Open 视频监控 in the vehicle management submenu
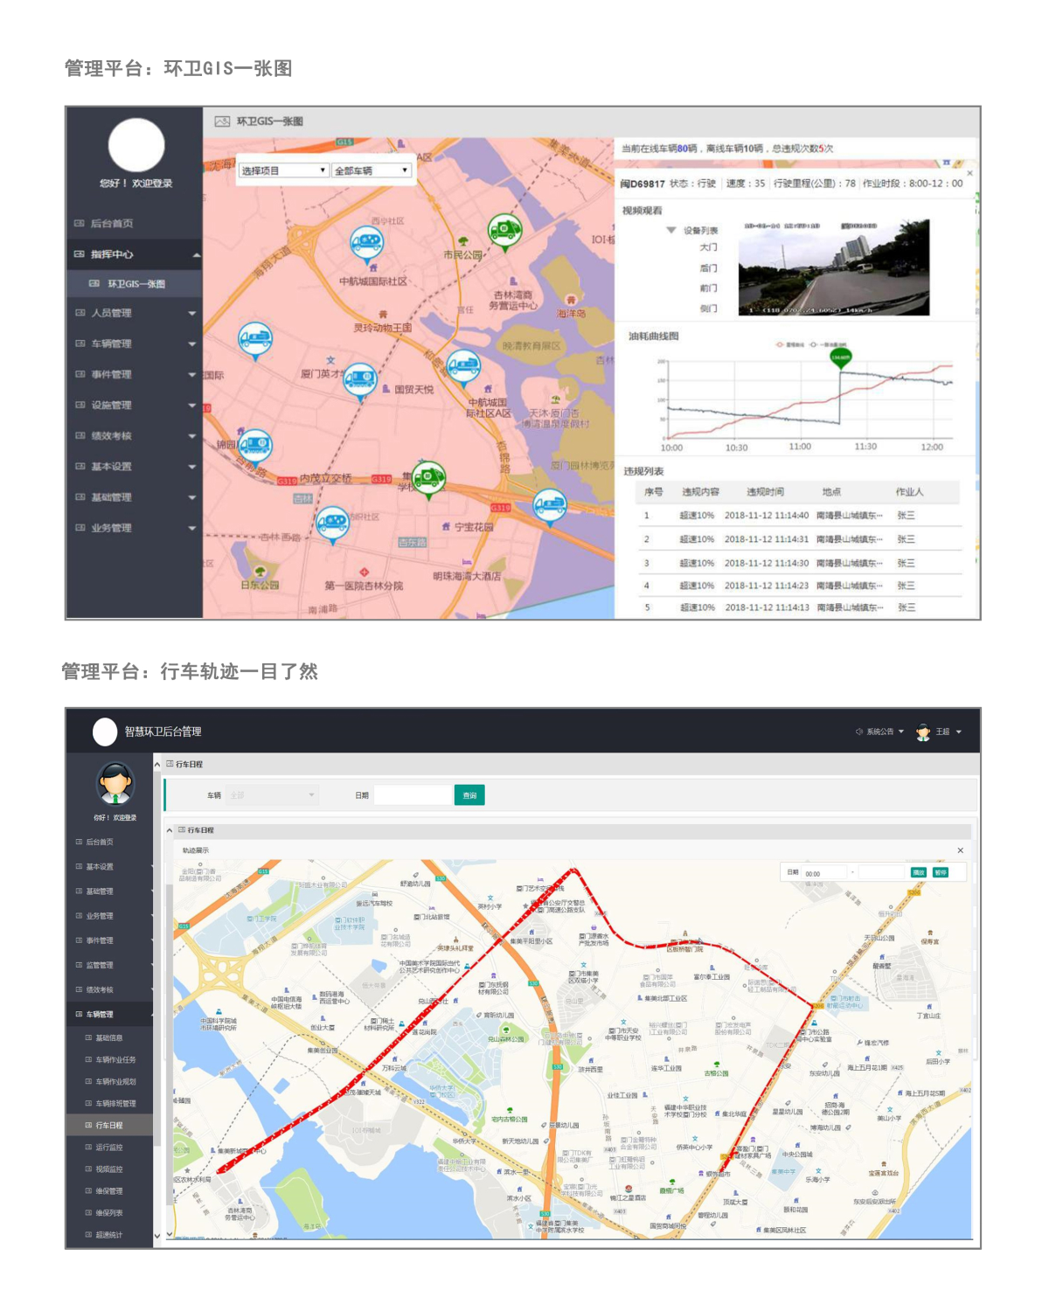The width and height of the screenshot is (1049, 1311). click(109, 1169)
